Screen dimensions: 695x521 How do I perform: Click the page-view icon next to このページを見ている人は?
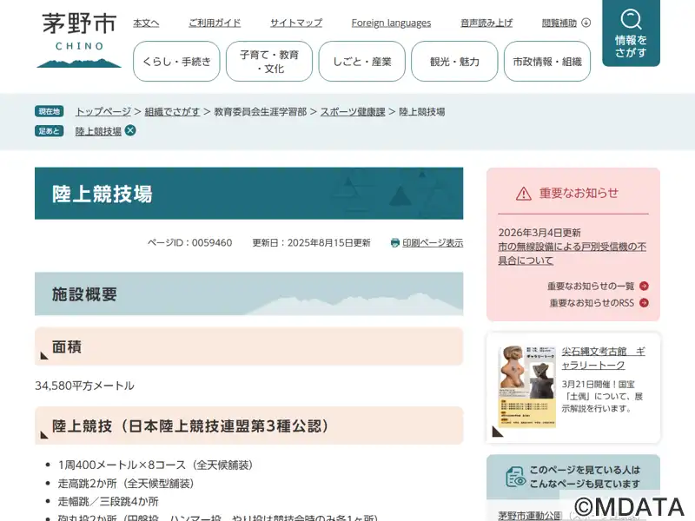(516, 476)
